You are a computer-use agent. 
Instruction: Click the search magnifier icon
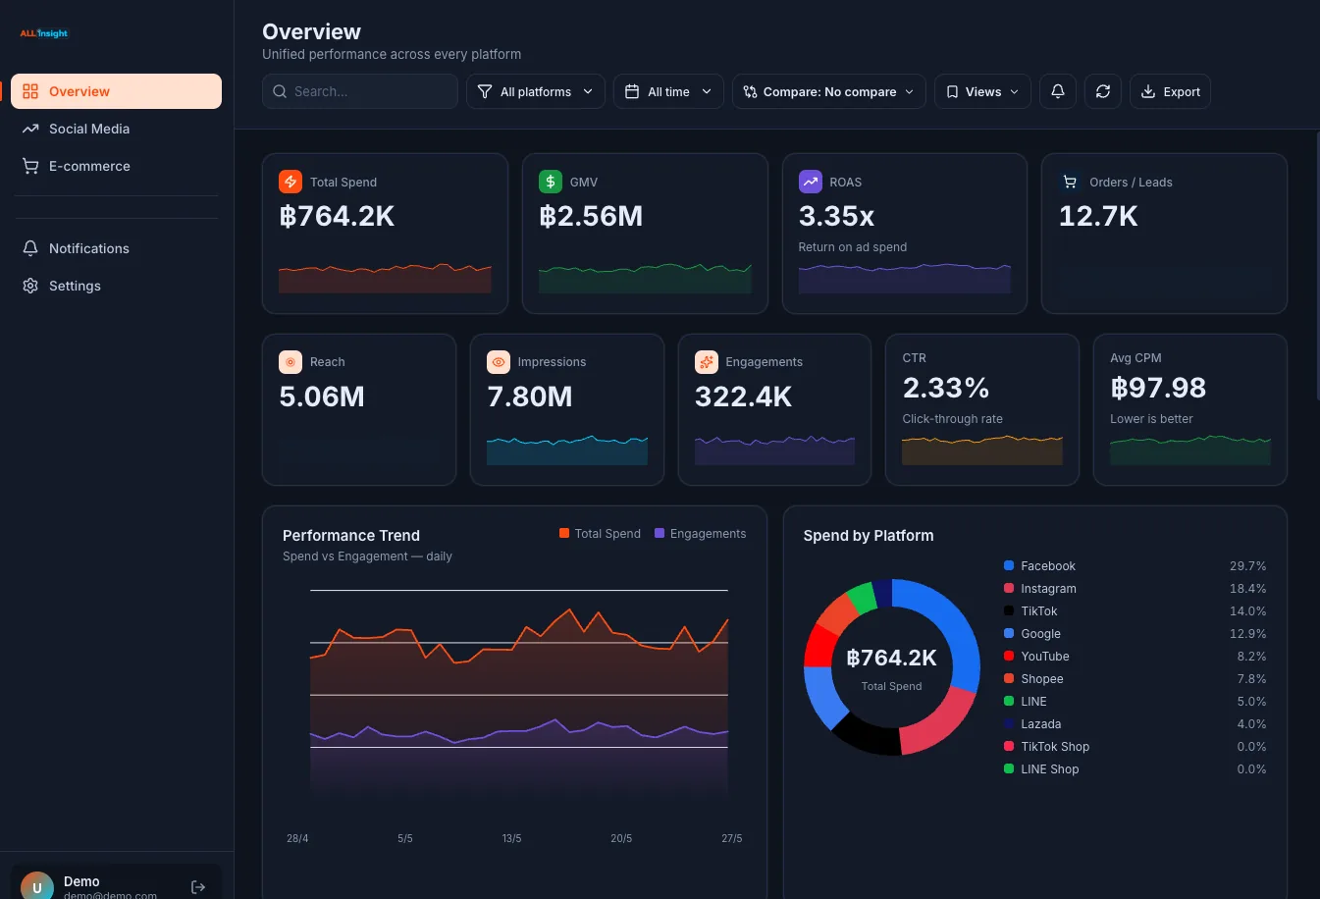(x=280, y=91)
